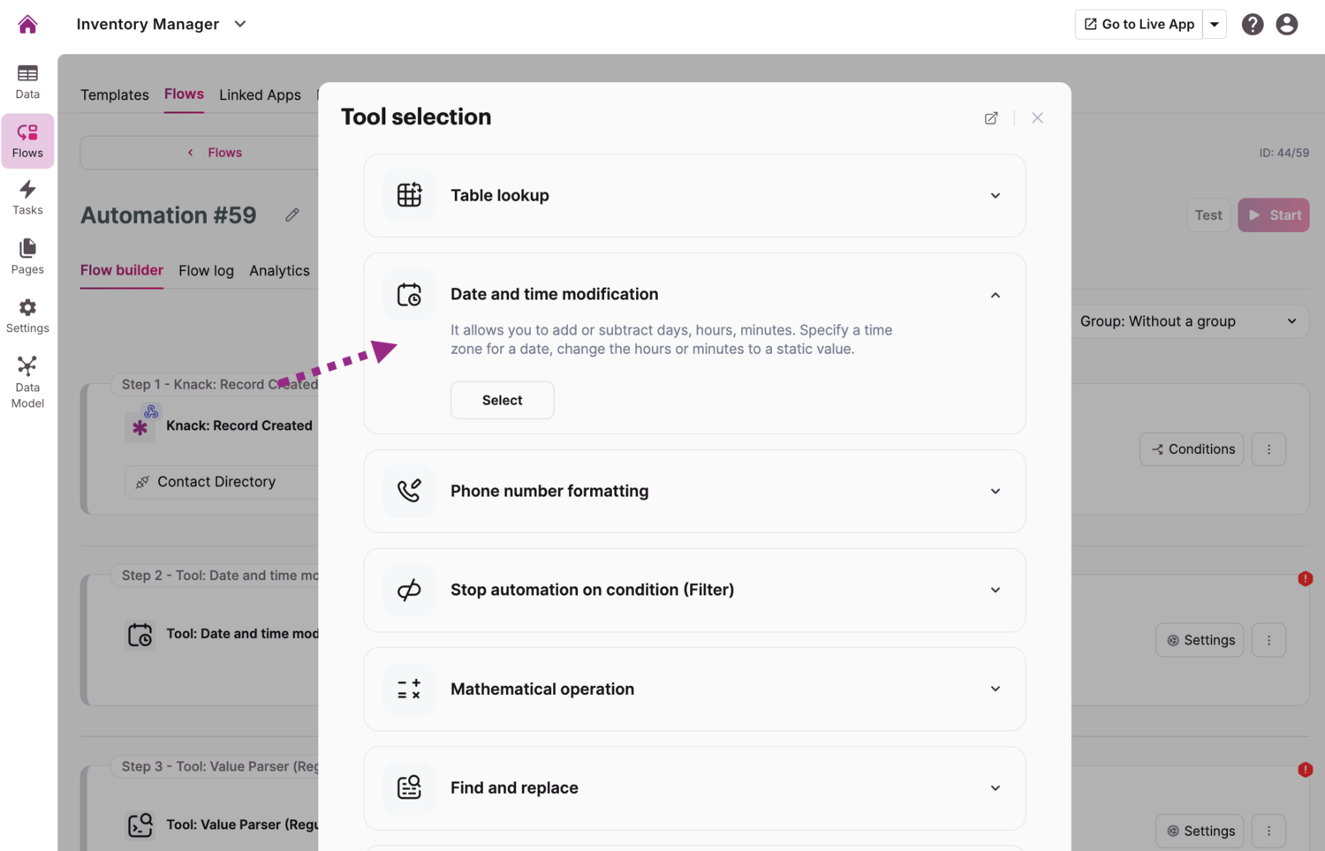This screenshot has height=851, width=1325.
Task: Open tool selection in new window
Action: [991, 118]
